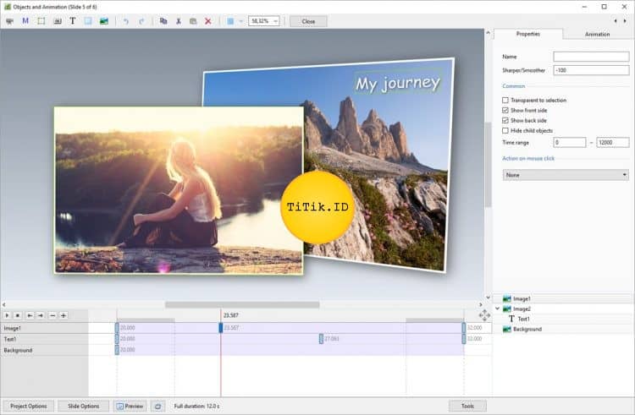
Task: Enable Transparent to selection checkbox
Action: click(x=505, y=101)
